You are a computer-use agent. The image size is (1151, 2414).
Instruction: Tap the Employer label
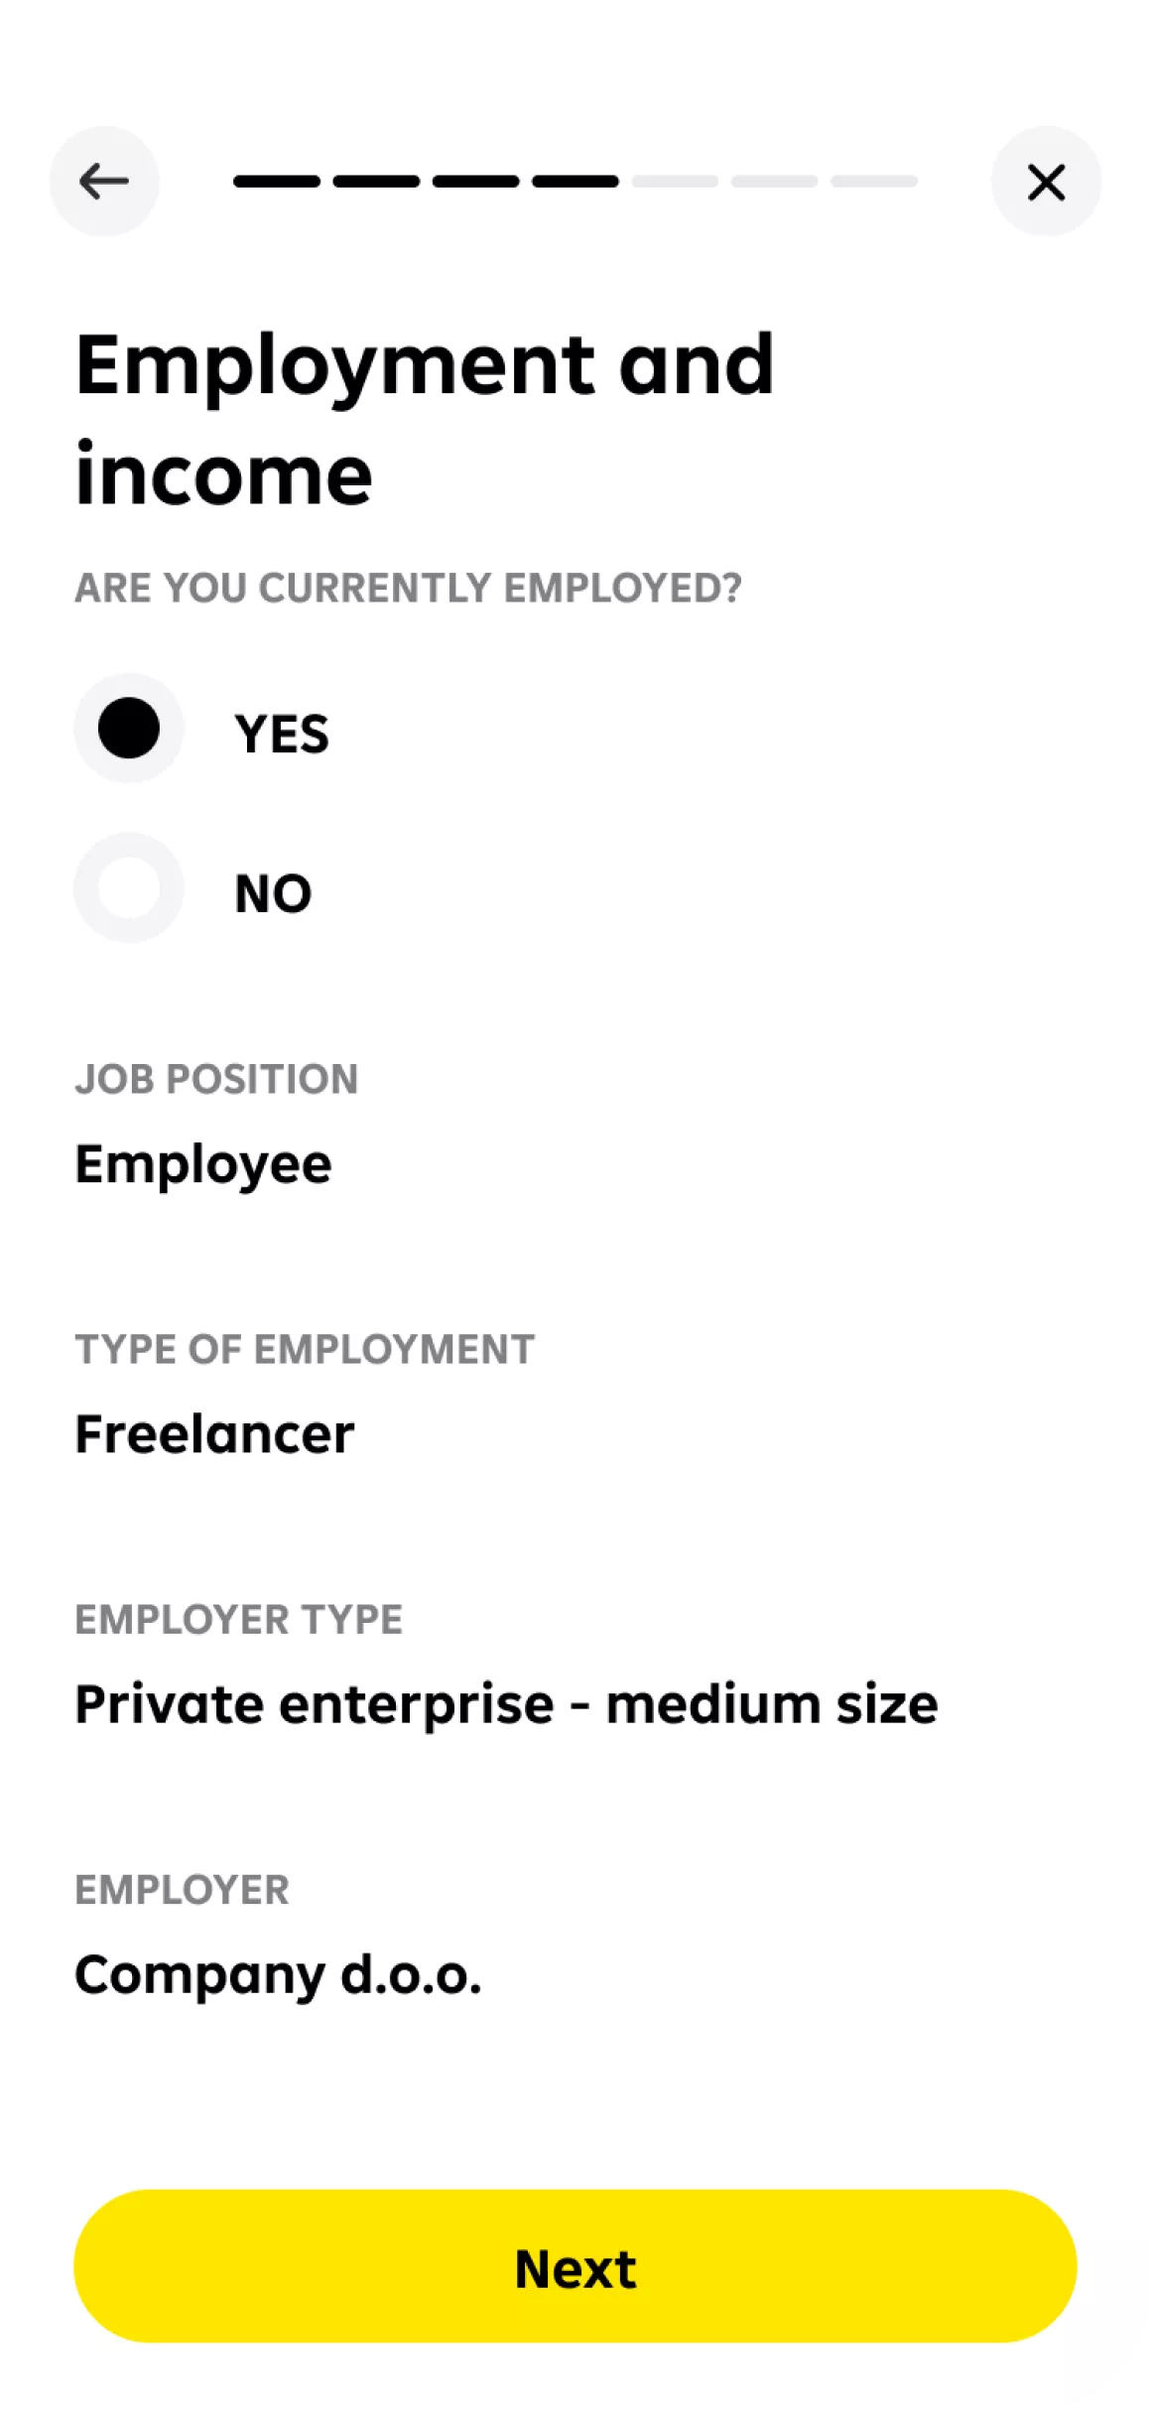[182, 1890]
